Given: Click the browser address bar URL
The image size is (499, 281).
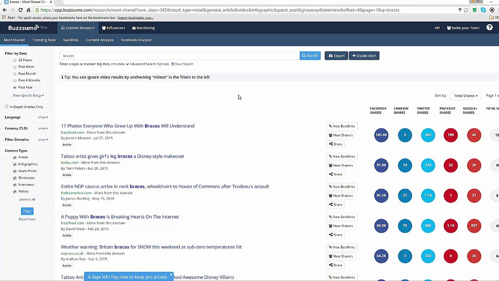Looking at the screenshot, I should pos(220,10).
